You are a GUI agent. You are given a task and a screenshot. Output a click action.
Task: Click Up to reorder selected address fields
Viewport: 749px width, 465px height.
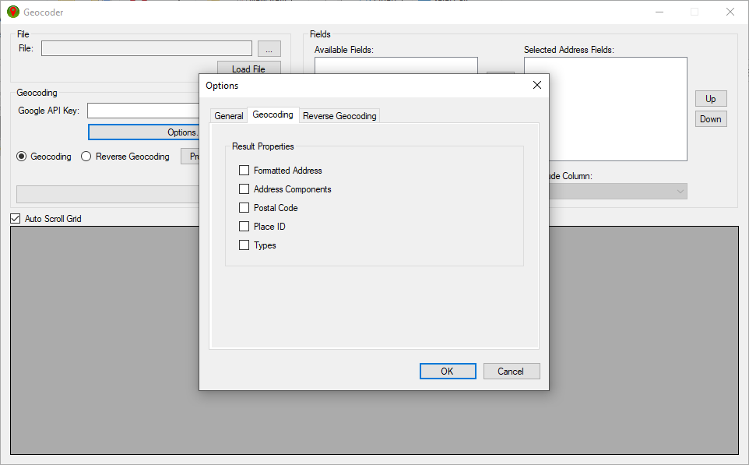point(710,99)
